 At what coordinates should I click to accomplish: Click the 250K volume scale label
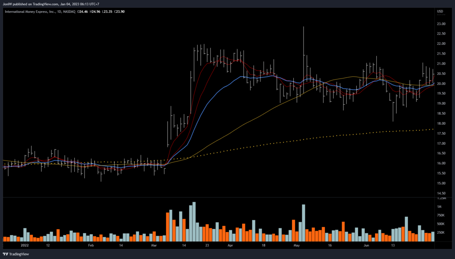[x=440, y=232]
